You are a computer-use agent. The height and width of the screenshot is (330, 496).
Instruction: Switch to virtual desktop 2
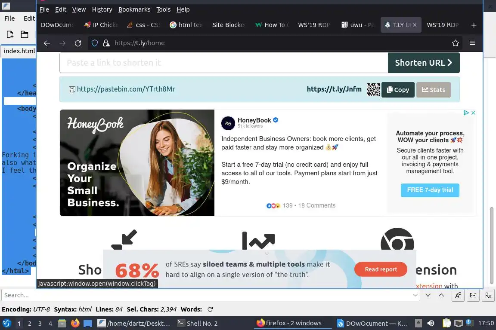point(29,324)
